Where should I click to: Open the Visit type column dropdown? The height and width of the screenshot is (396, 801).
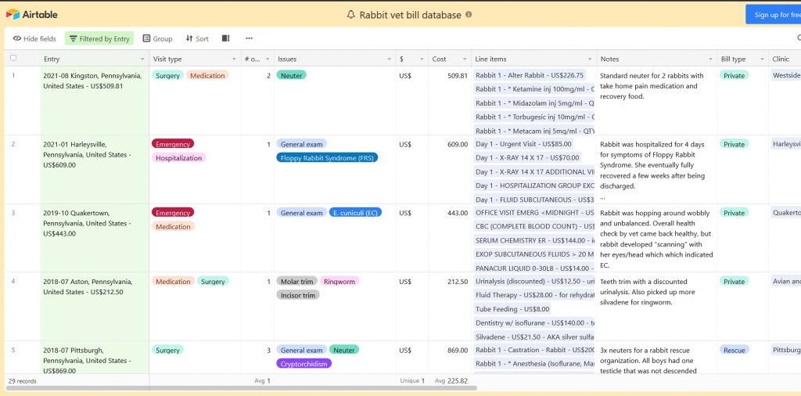click(234, 59)
